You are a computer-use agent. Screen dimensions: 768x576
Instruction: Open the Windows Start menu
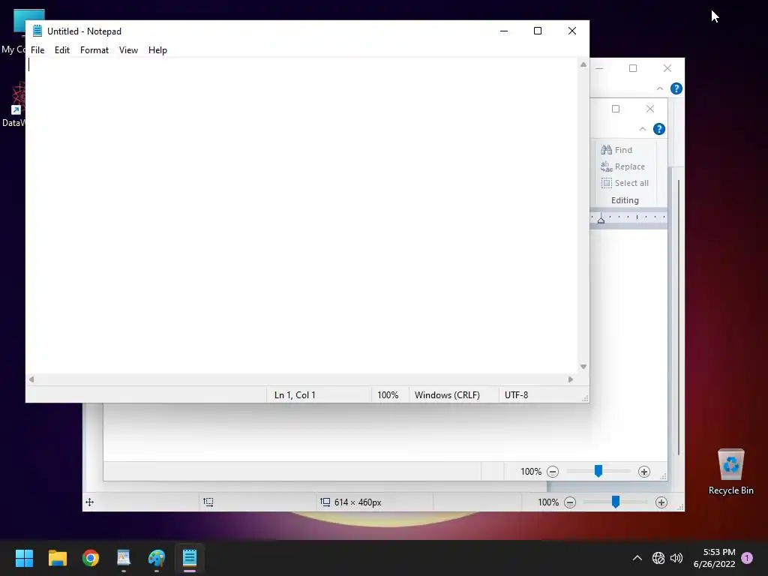(x=24, y=558)
